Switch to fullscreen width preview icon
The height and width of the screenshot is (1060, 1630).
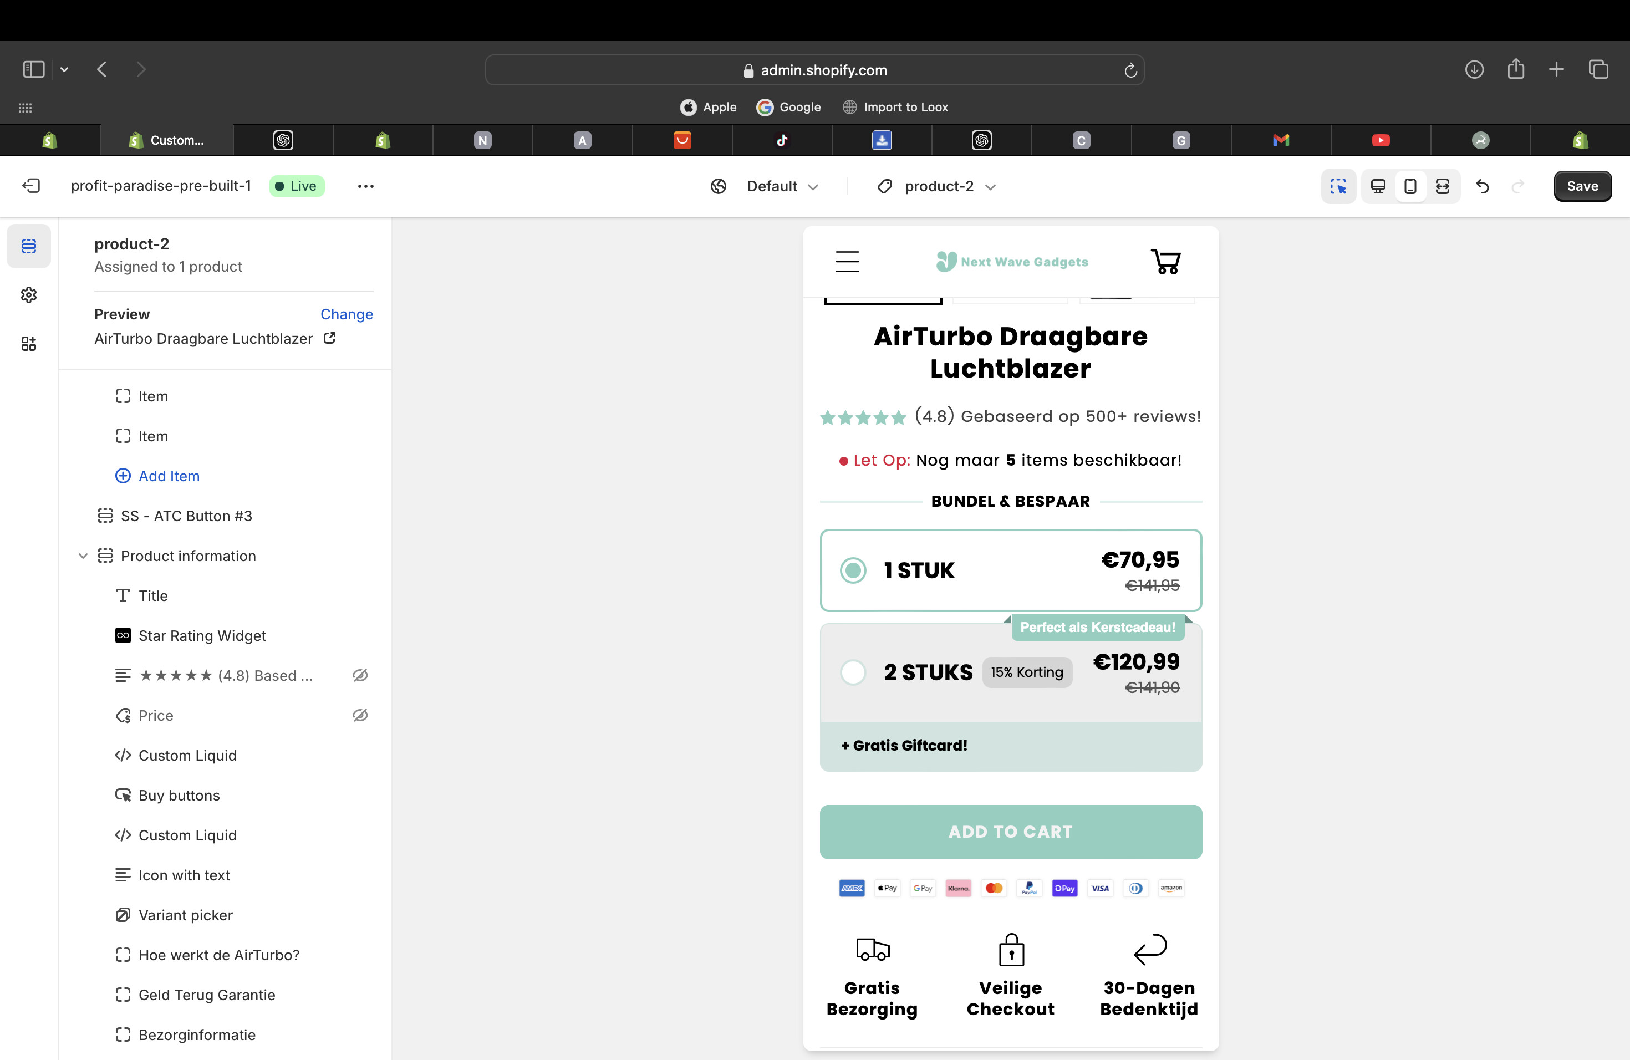(x=1443, y=186)
